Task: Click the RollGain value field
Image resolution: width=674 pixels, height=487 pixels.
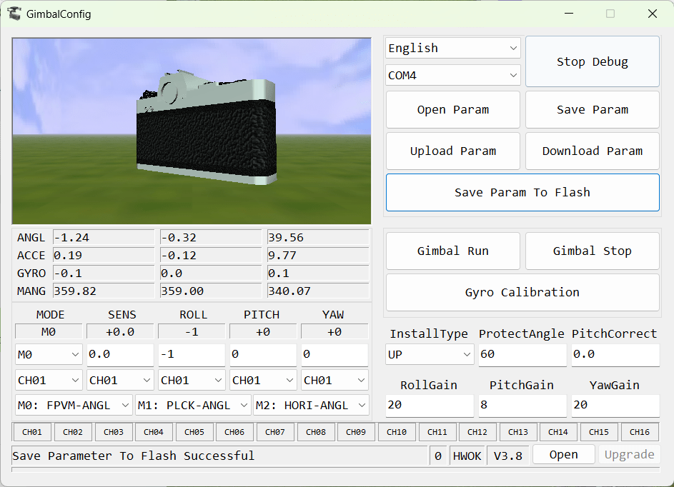Action: (x=430, y=406)
